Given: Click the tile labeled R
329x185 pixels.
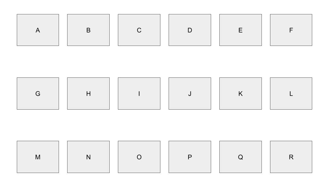Looking at the screenshot, I should point(291,157).
